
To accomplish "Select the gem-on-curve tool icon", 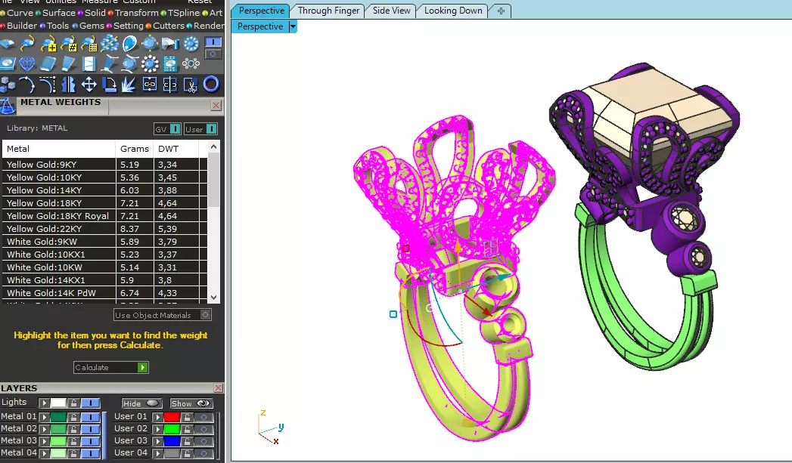I will 28,45.
